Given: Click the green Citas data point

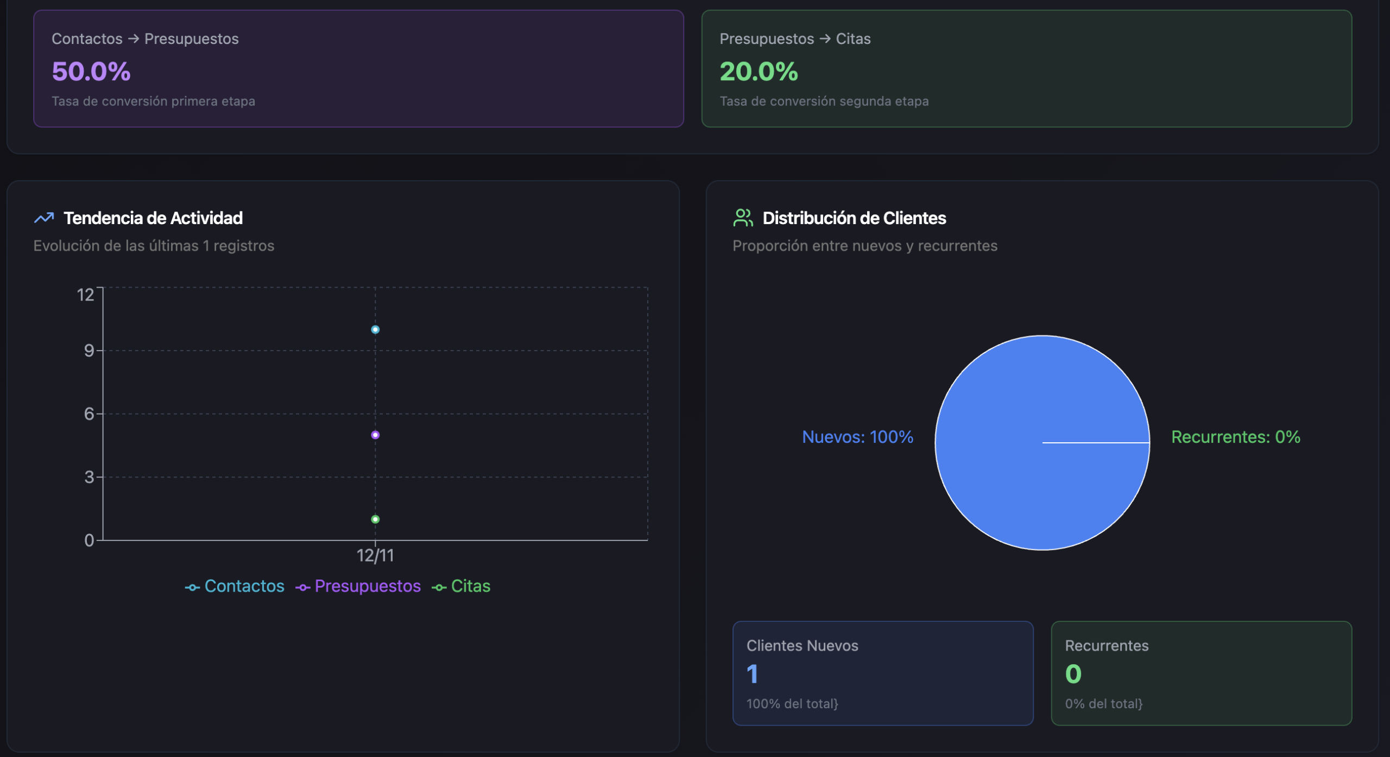Looking at the screenshot, I should click(x=375, y=519).
